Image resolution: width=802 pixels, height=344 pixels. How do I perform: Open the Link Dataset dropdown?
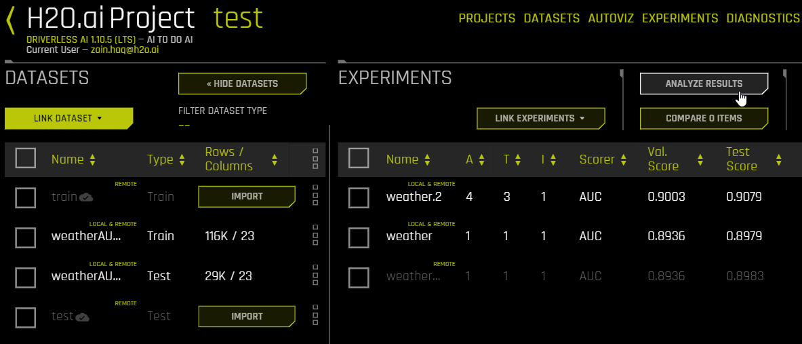[68, 118]
